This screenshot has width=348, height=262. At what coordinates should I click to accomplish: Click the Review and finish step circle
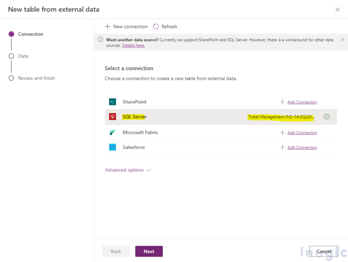(11, 78)
